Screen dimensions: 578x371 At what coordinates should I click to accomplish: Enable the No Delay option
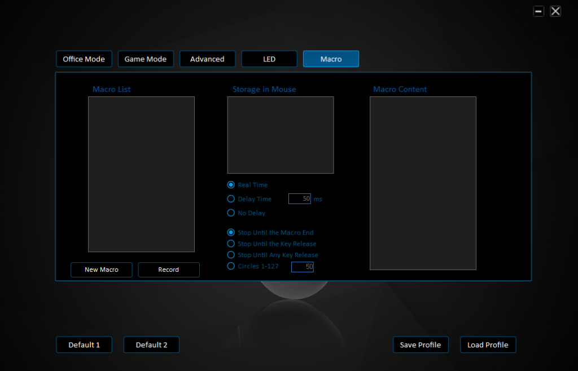[231, 213]
